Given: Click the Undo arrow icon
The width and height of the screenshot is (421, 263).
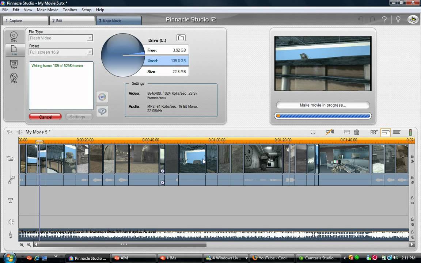Looking at the screenshot, I should point(361,19).
